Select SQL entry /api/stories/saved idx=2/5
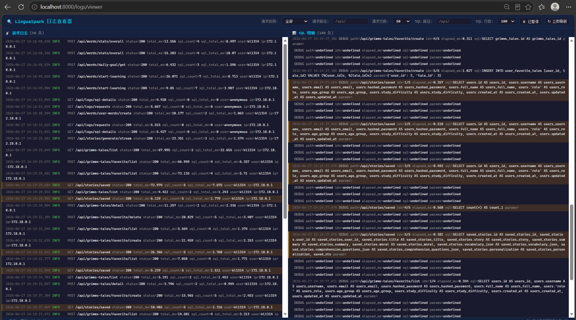The image size is (576, 320). pos(429,132)
